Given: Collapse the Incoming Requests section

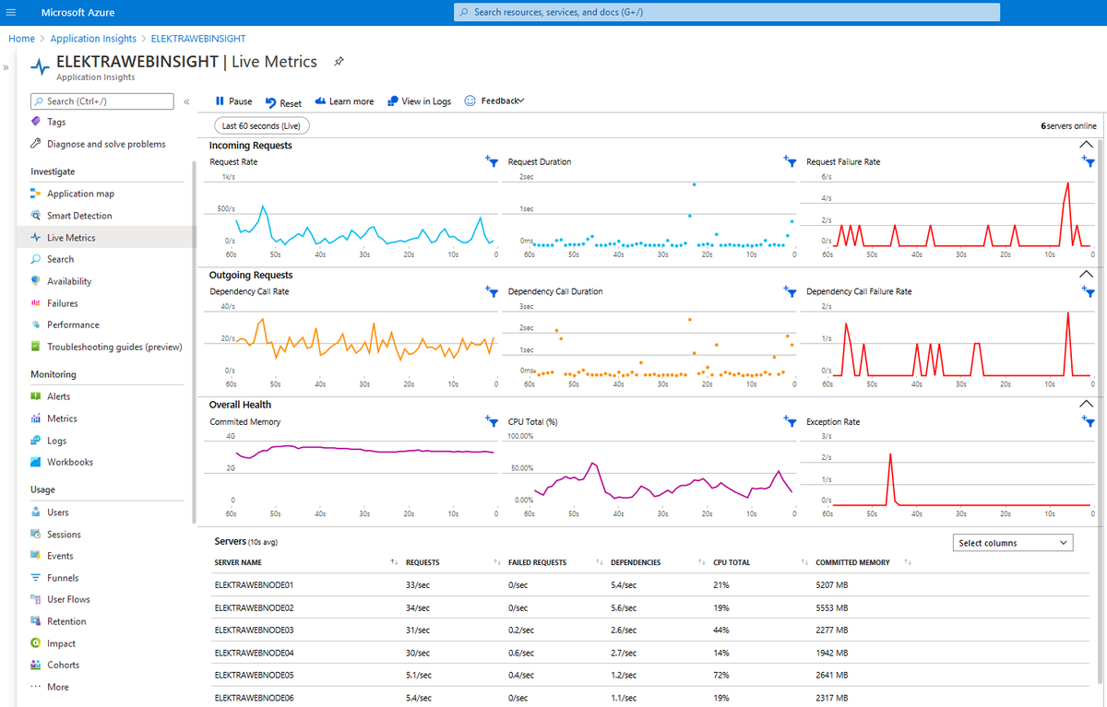Looking at the screenshot, I should tap(1086, 144).
